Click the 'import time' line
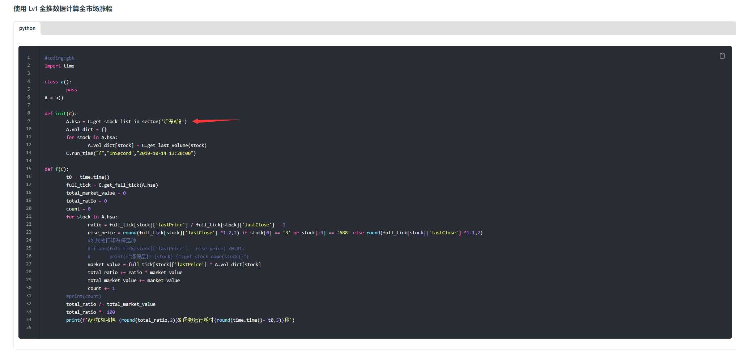Viewport: 736px width, 356px height. [x=59, y=66]
